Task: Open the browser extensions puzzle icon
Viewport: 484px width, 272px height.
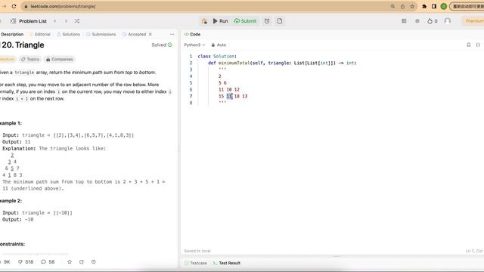Action: coord(424,6)
